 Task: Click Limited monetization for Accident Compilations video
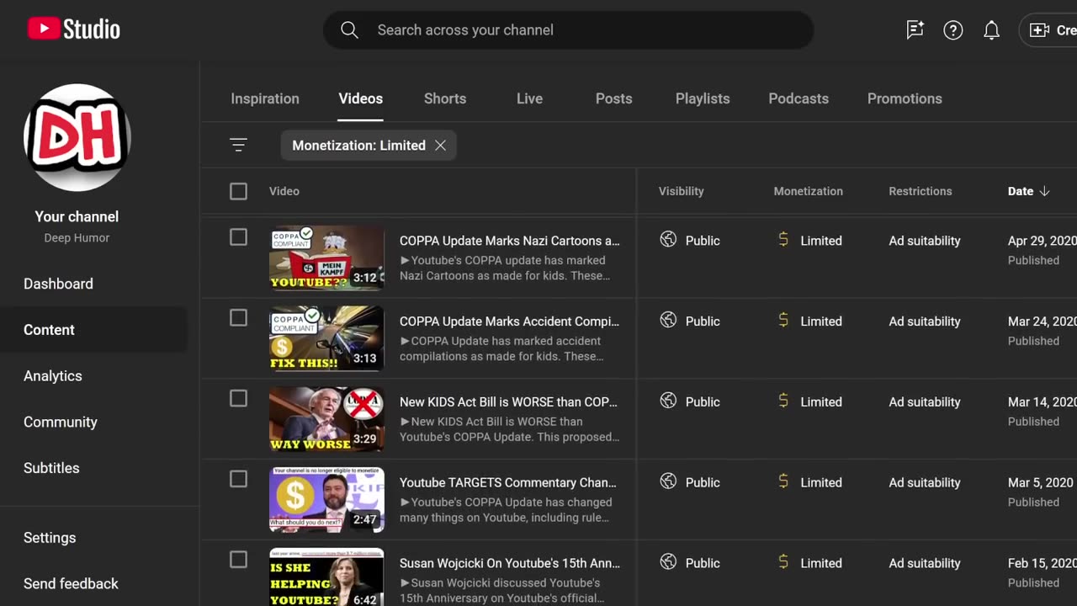click(x=821, y=322)
